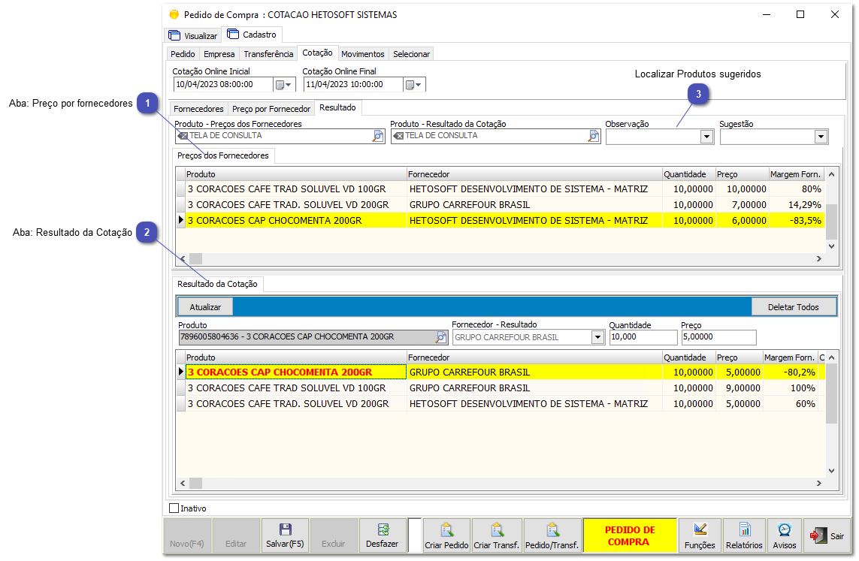
Task: Expand the Observação dropdown
Action: pos(706,137)
